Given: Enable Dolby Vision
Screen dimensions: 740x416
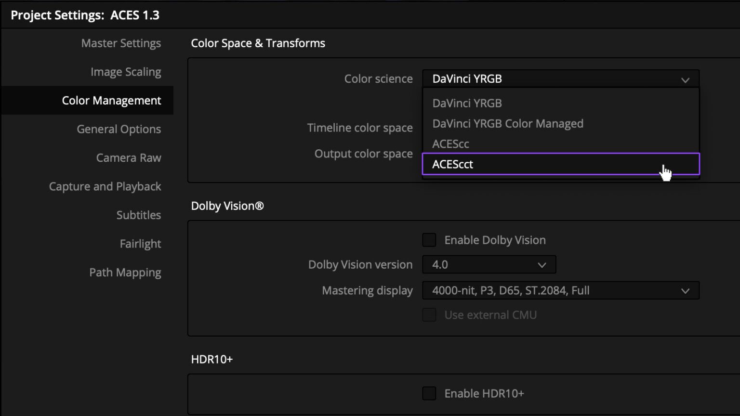Looking at the screenshot, I should 429,240.
